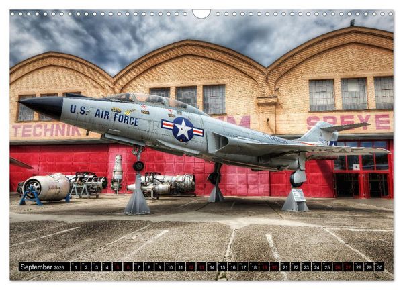The width and height of the screenshot is (403, 290).
Task: Click the SPEYE lettering on the building
Action: pos(349,122)
